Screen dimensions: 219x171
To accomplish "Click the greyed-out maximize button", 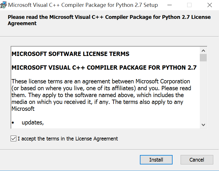I will (189, 5).
